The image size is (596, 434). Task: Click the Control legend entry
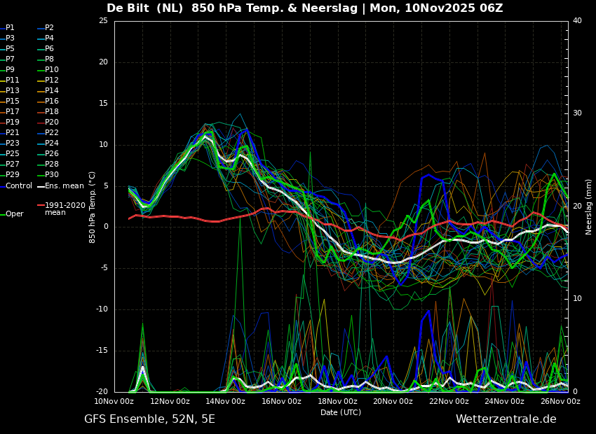pos(16,186)
